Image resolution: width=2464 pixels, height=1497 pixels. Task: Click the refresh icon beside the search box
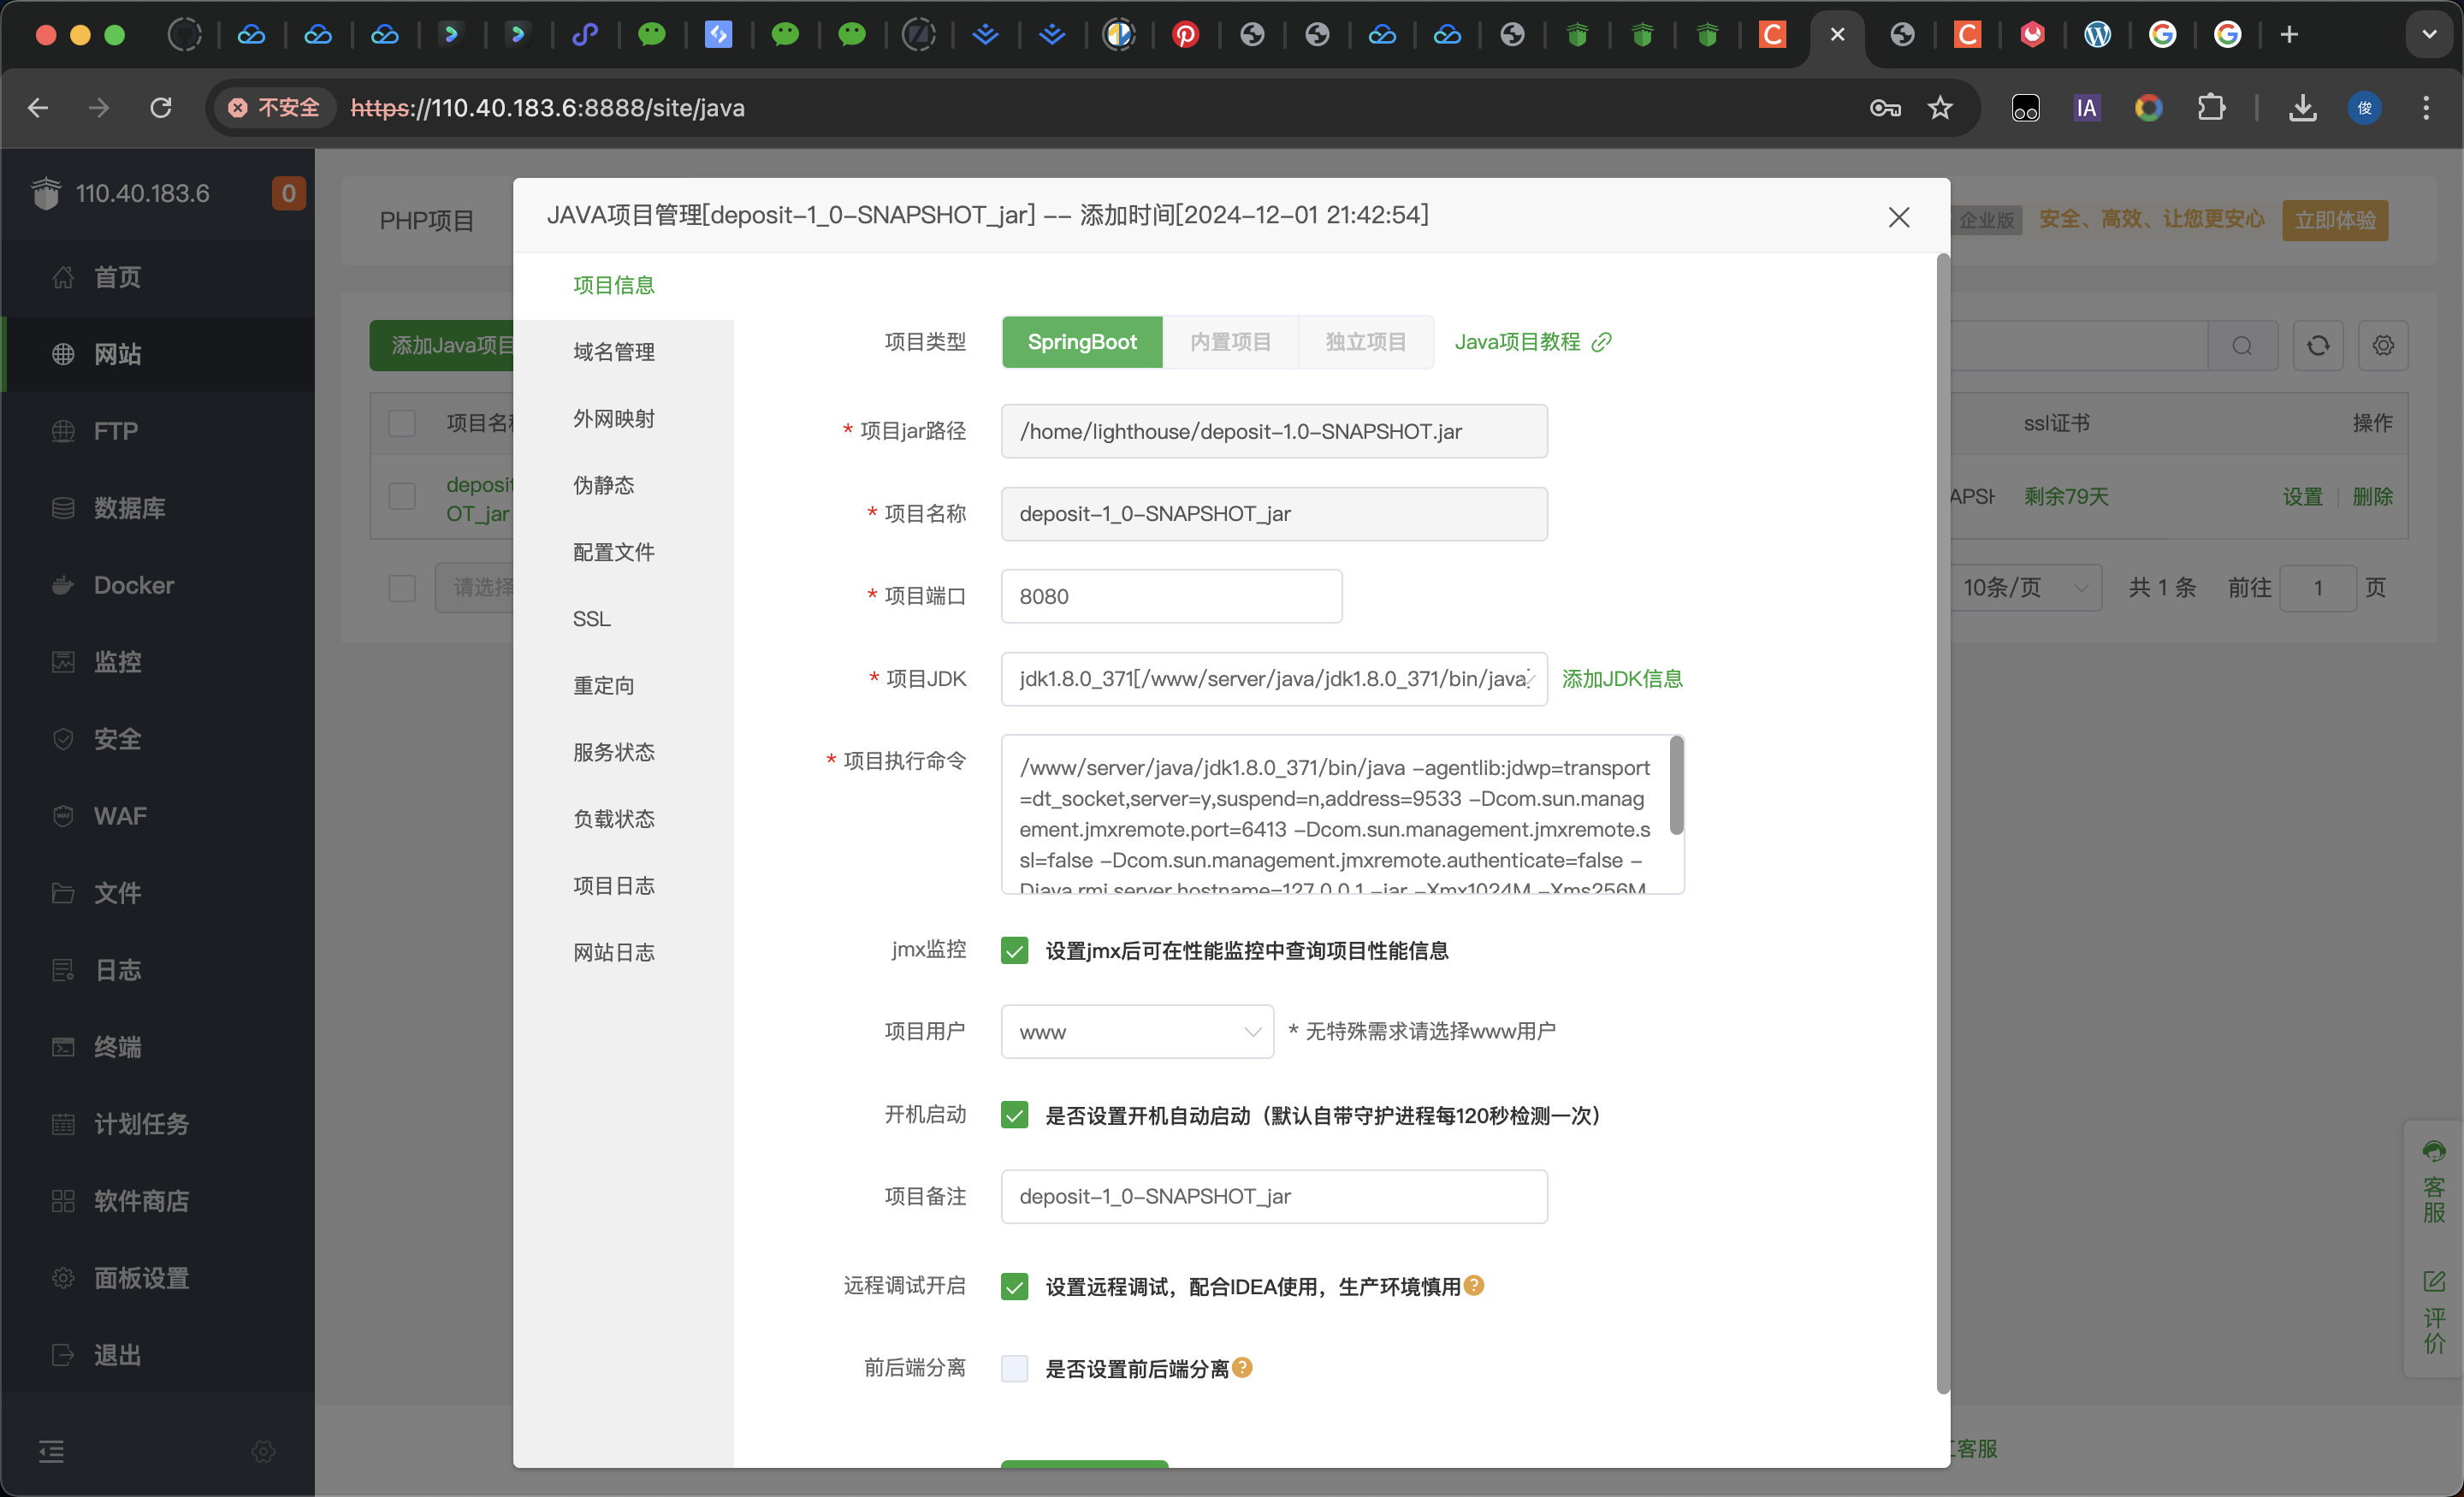coord(2318,346)
